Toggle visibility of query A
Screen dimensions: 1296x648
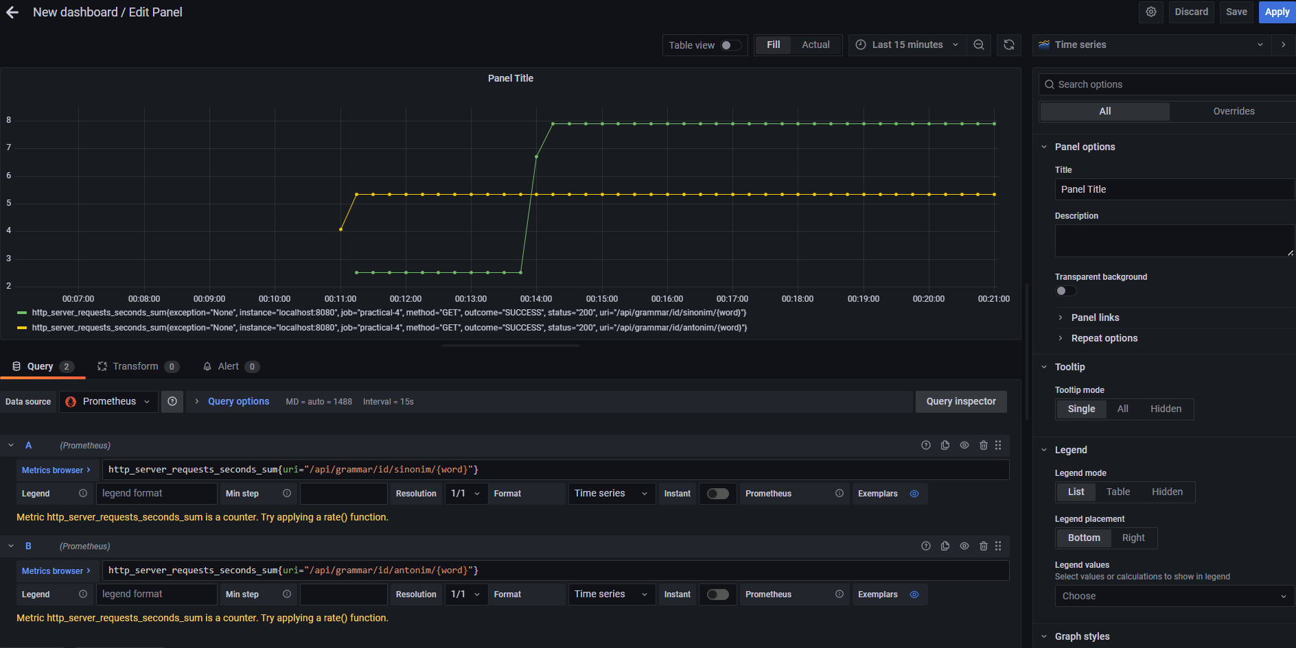[964, 445]
